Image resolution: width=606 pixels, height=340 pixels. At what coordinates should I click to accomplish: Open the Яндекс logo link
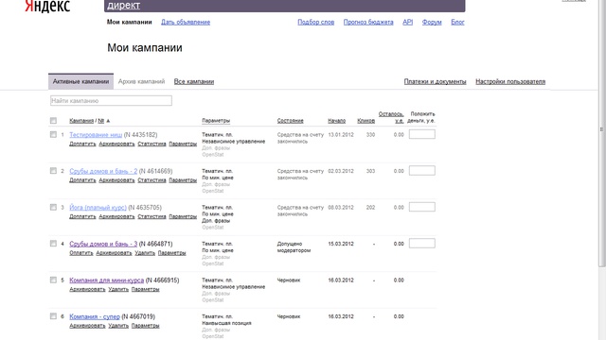pos(47,6)
